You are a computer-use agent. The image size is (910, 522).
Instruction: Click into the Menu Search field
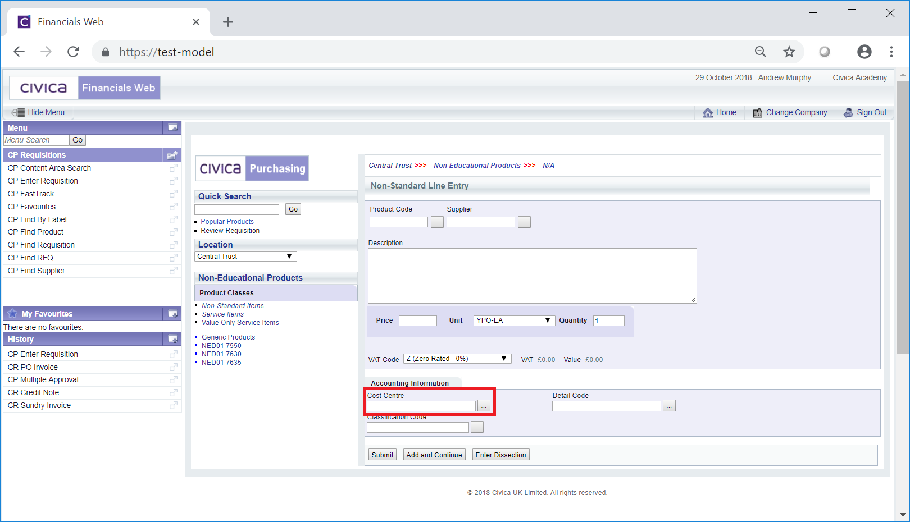37,140
